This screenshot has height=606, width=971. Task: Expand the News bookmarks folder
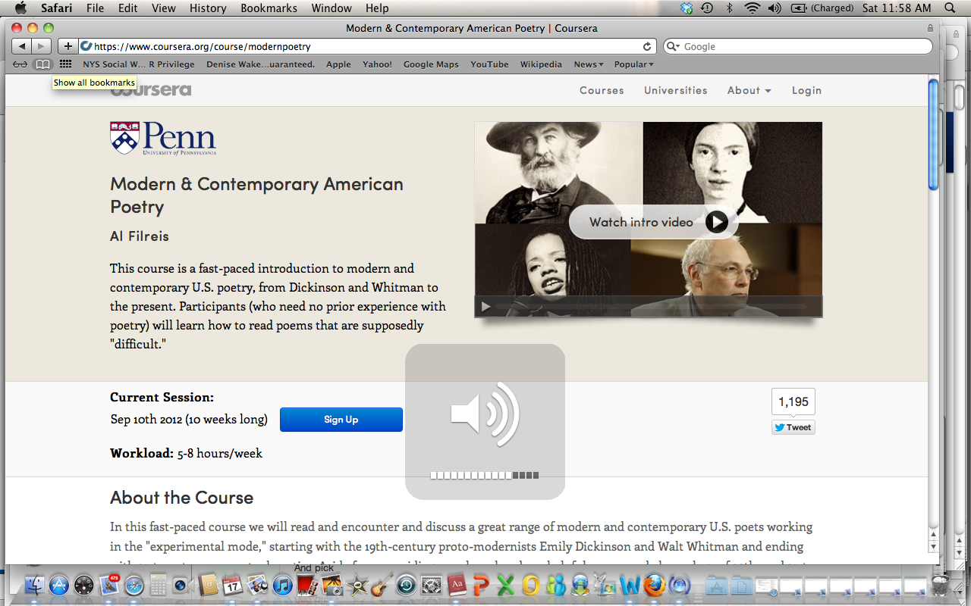pos(589,64)
